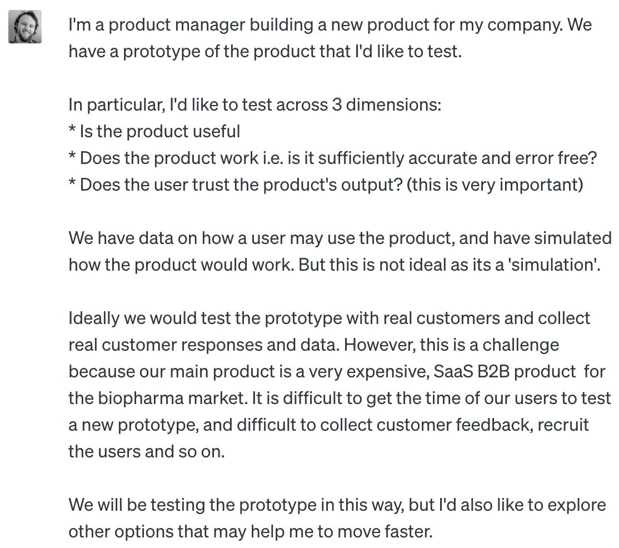Click the opening line mentioning 'product manager'
Viewport: 619px width, 548px height.
click(330, 25)
